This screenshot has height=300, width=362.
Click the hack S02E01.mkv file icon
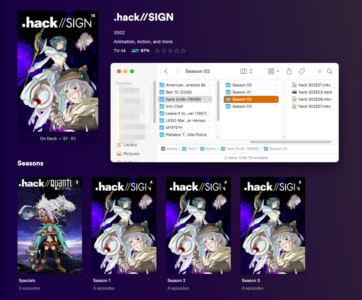click(294, 85)
